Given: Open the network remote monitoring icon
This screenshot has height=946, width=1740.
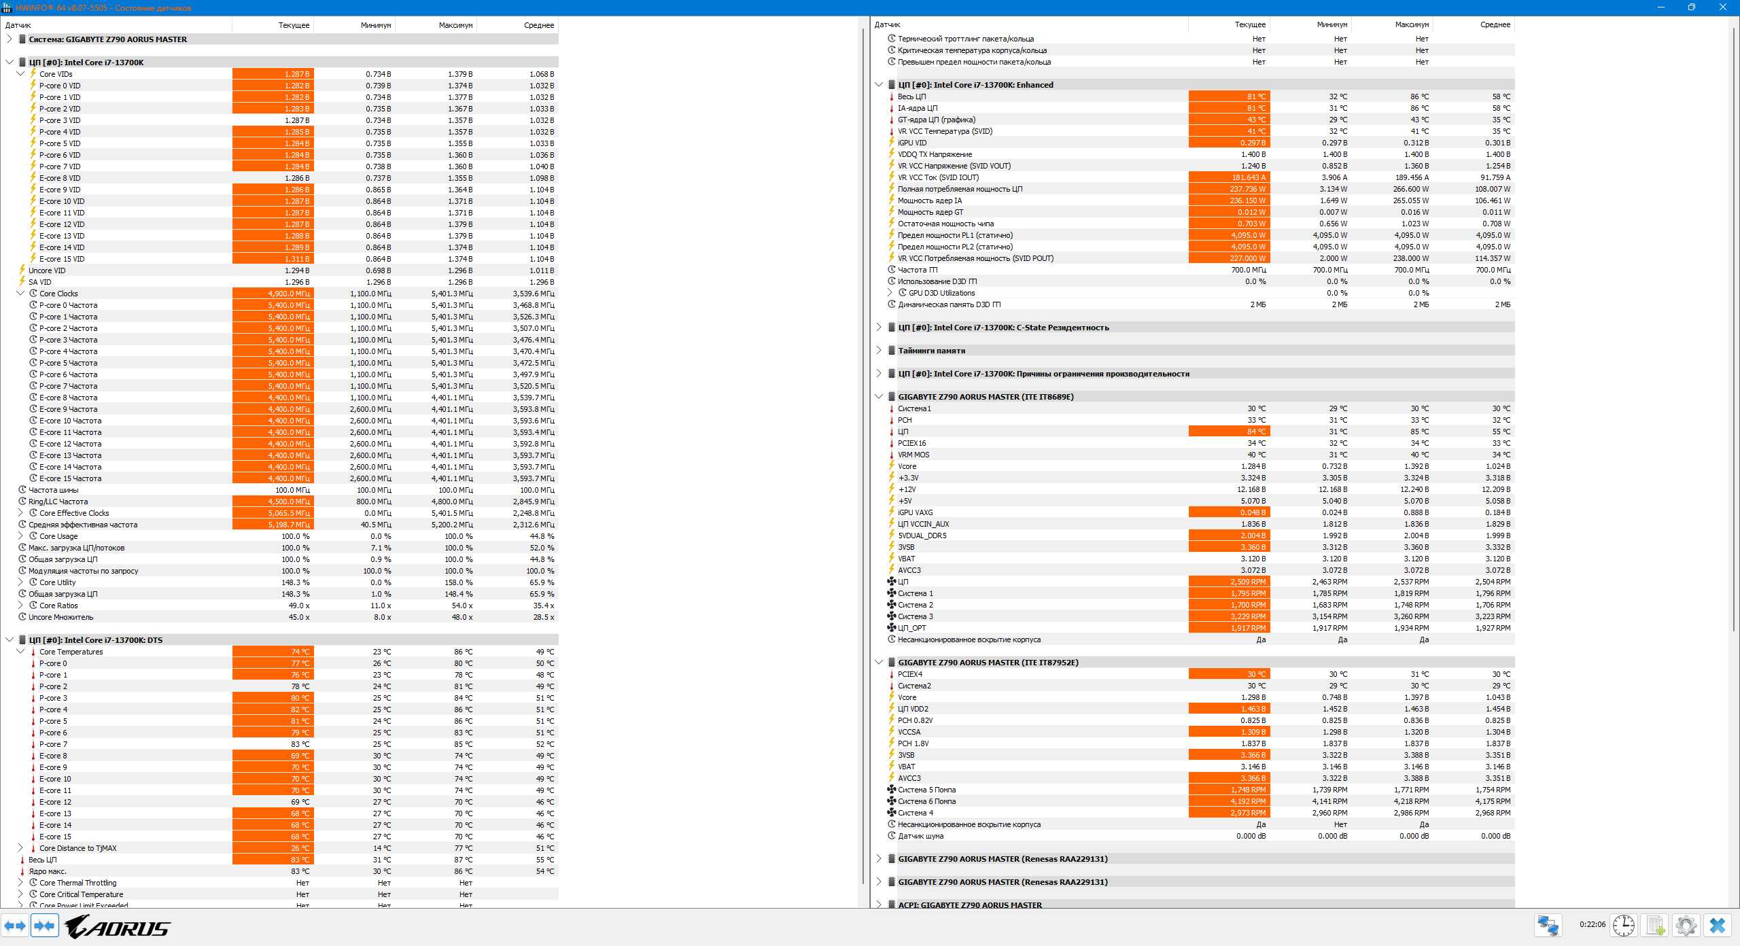Looking at the screenshot, I should [x=1548, y=926].
